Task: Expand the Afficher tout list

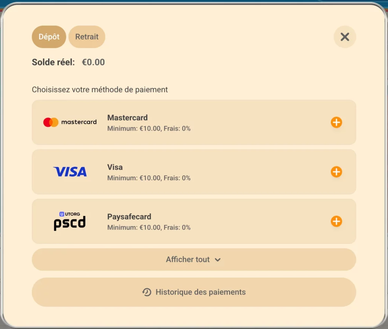Action: tap(194, 260)
